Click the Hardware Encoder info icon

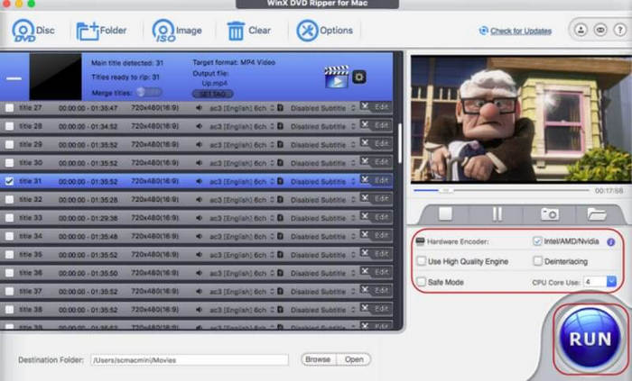tap(611, 242)
